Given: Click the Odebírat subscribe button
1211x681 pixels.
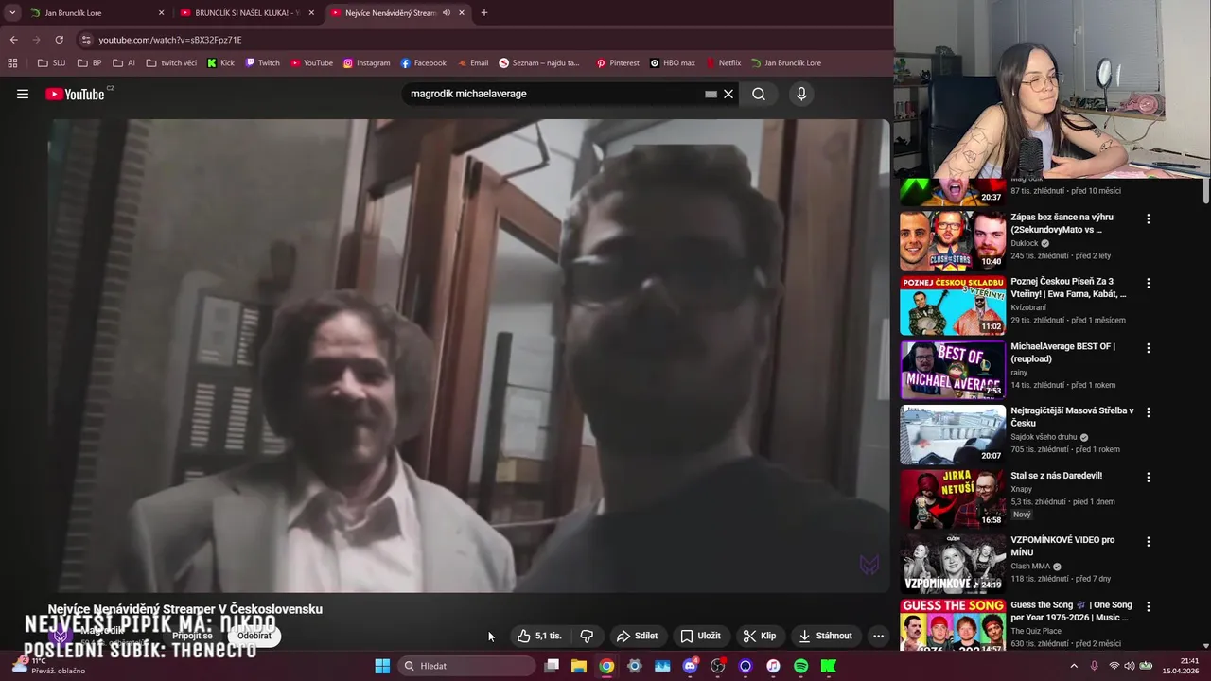Looking at the screenshot, I should click(x=254, y=636).
